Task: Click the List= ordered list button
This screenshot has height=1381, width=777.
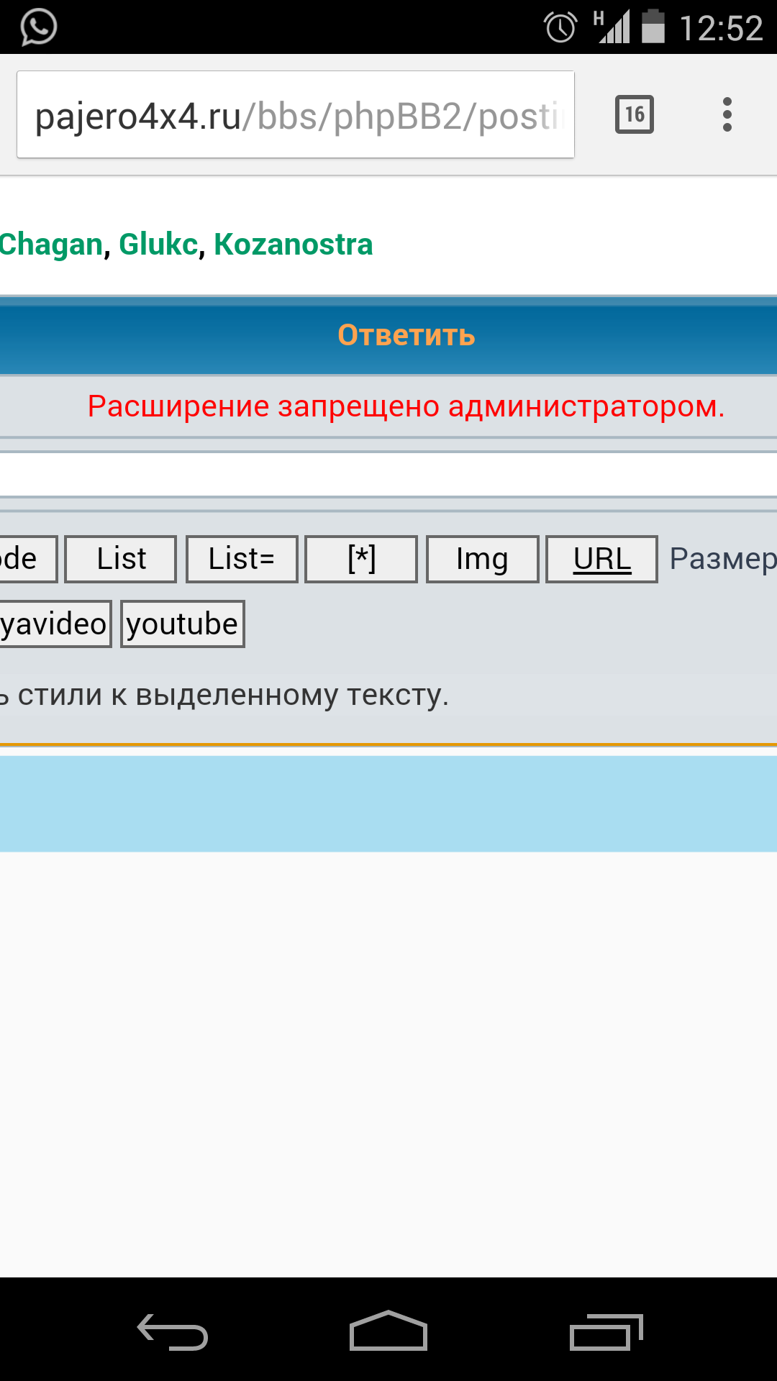Action: [x=242, y=559]
